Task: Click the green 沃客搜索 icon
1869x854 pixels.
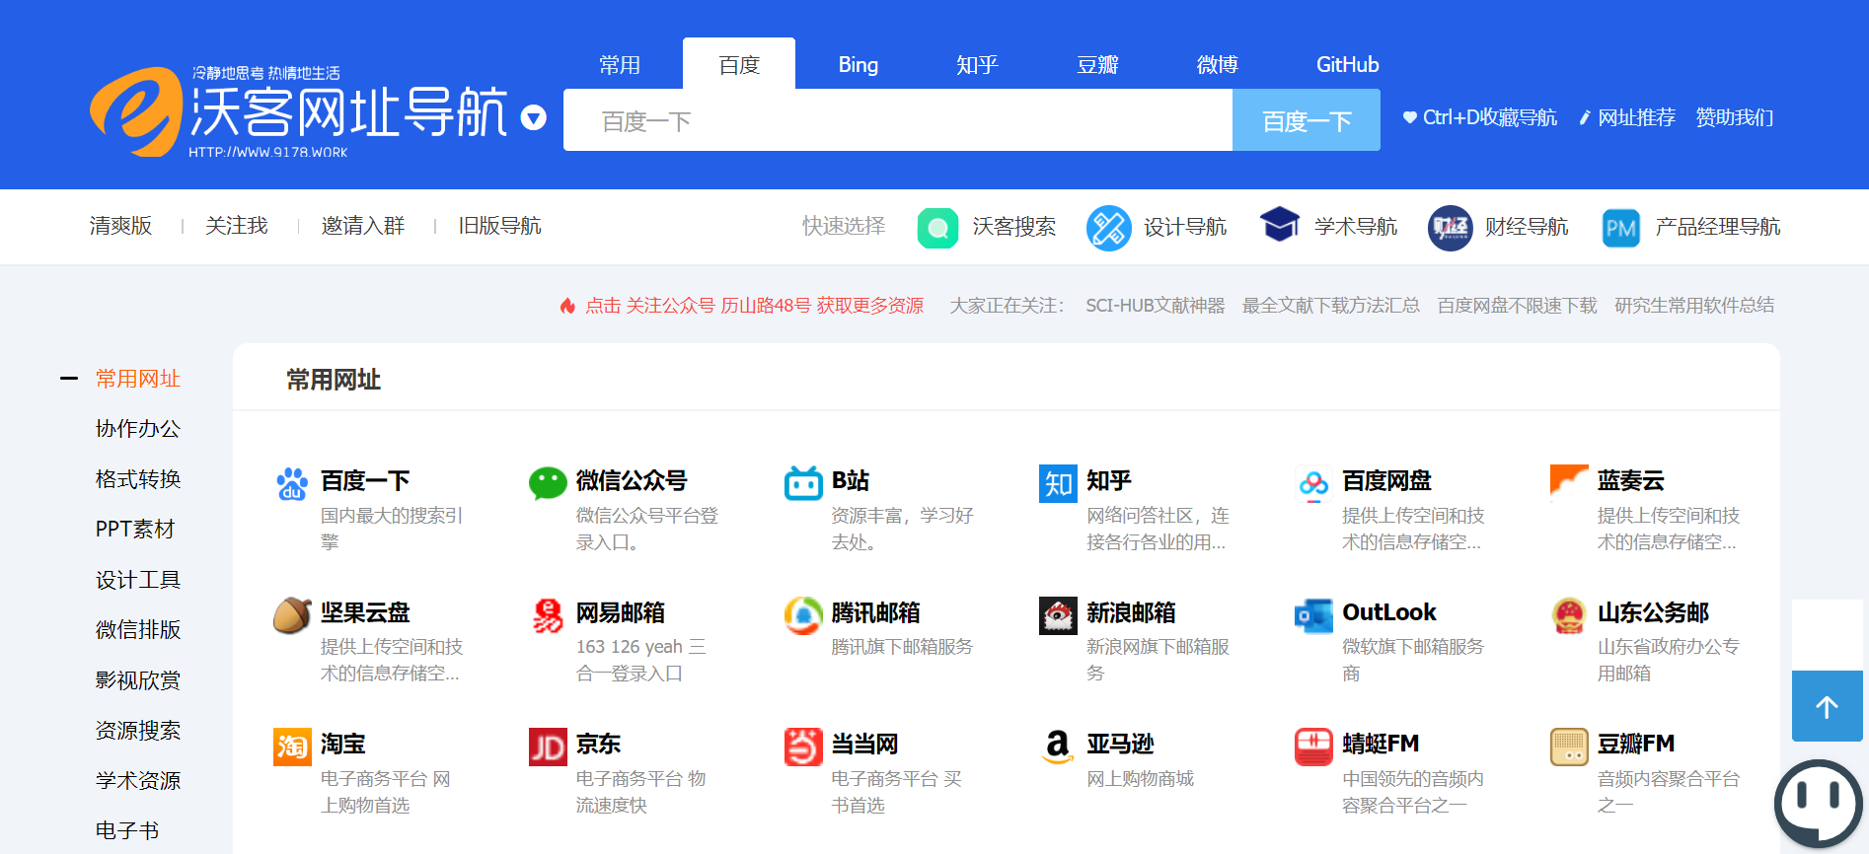Action: [x=937, y=228]
